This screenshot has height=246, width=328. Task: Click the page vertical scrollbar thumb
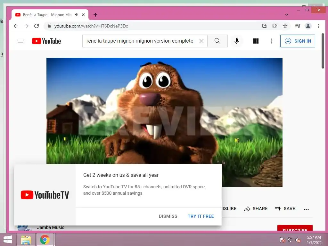point(323,51)
